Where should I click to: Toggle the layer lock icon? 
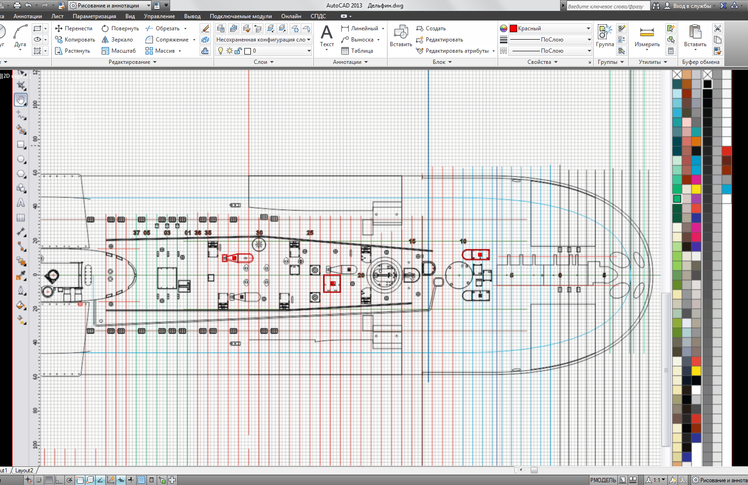pos(238,51)
